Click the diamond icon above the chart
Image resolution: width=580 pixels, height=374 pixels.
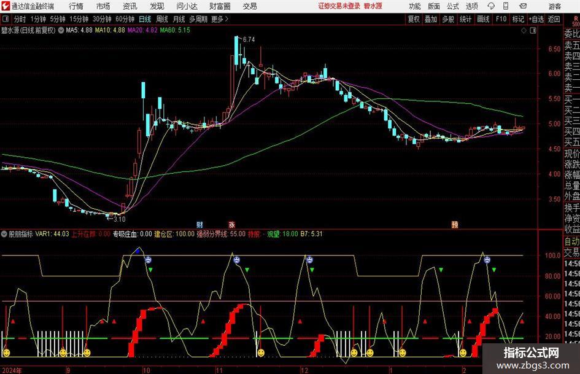[524, 31]
